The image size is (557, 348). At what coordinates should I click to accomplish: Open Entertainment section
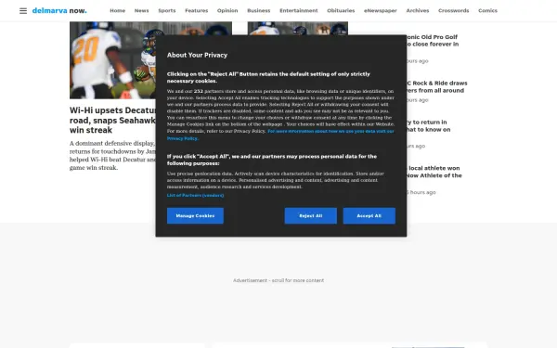click(299, 10)
